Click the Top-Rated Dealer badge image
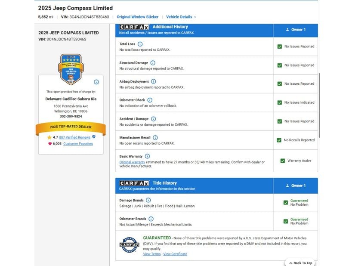Screen dimensions: 355x266 (x=71, y=69)
